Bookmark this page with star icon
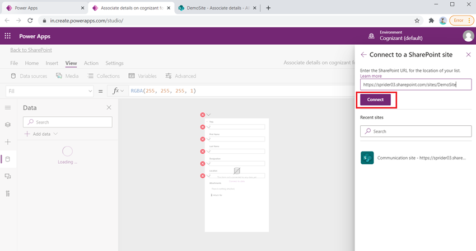476x251 pixels. coord(417,21)
